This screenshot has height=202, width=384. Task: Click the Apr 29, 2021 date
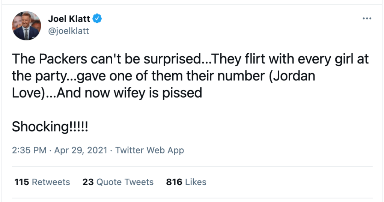pyautogui.click(x=81, y=151)
